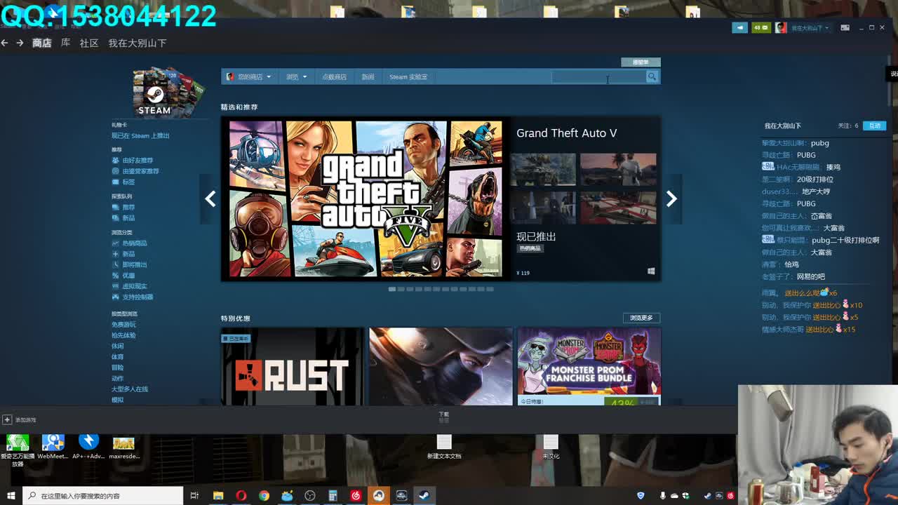Go forward using the Steam forward arrow
Viewport: 898px width, 505px height.
click(20, 43)
